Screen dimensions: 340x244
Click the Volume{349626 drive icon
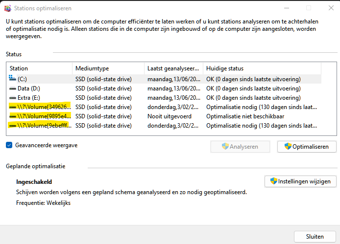tap(13, 107)
